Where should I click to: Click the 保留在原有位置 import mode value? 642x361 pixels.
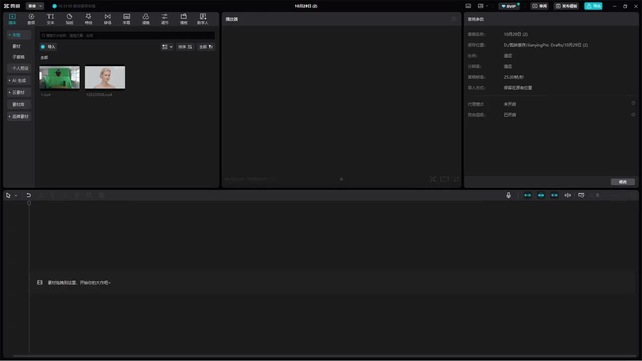pyautogui.click(x=518, y=88)
